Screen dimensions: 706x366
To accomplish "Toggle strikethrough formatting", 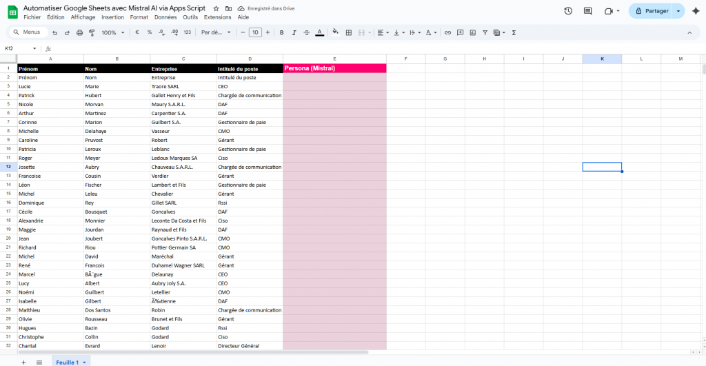I will (306, 32).
